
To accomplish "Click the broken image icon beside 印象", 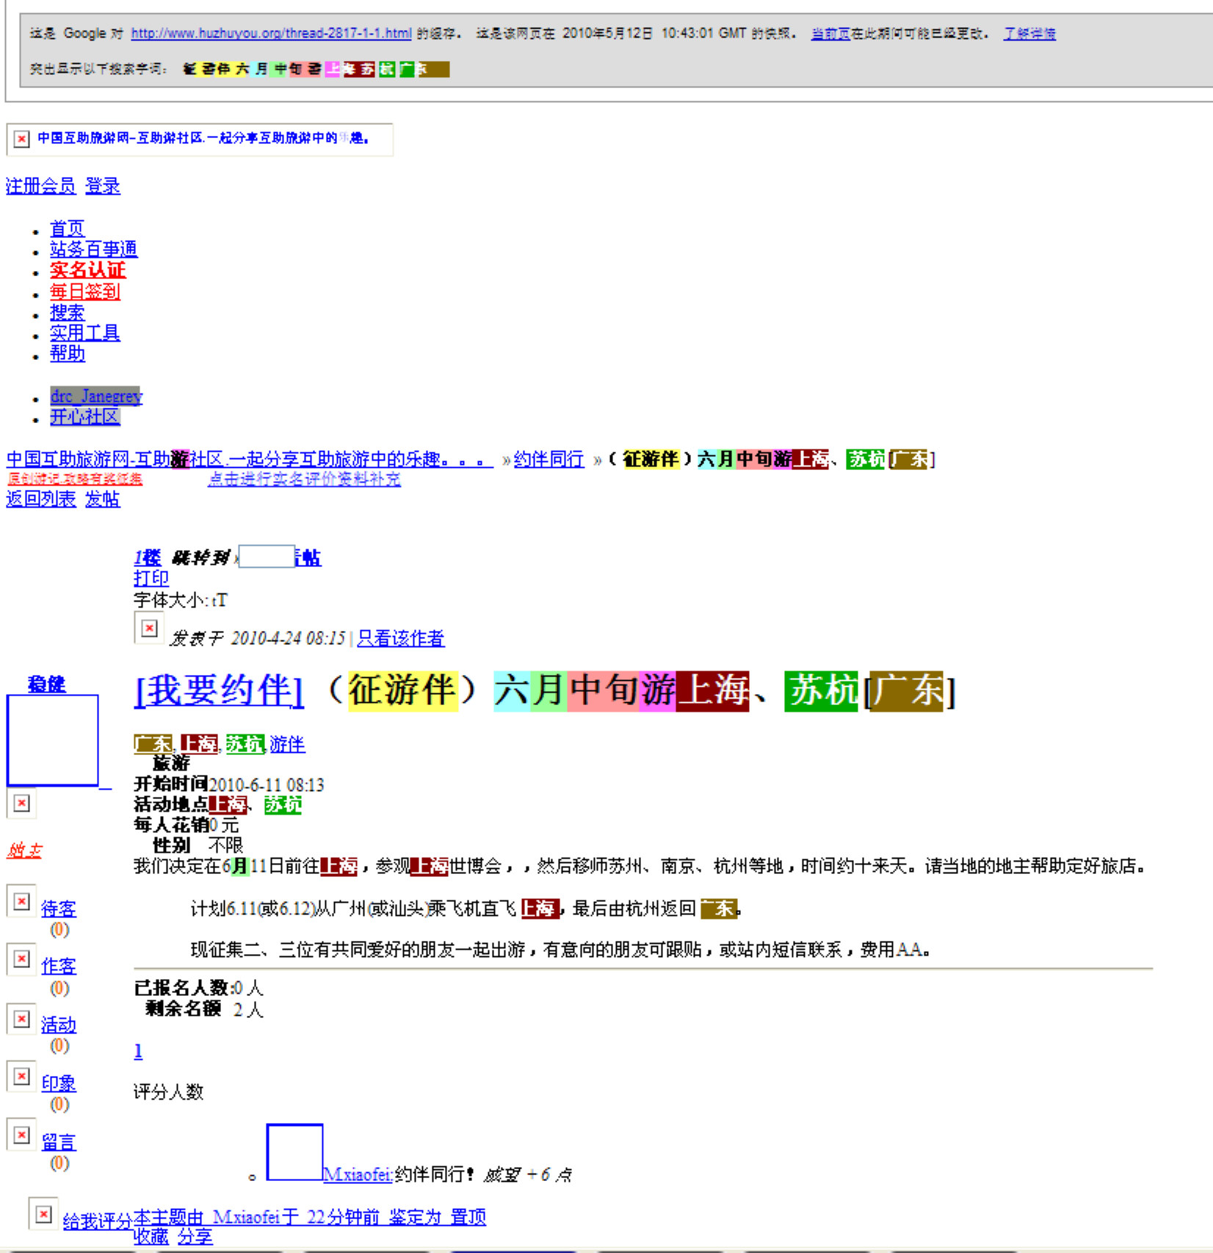I will point(22,1076).
